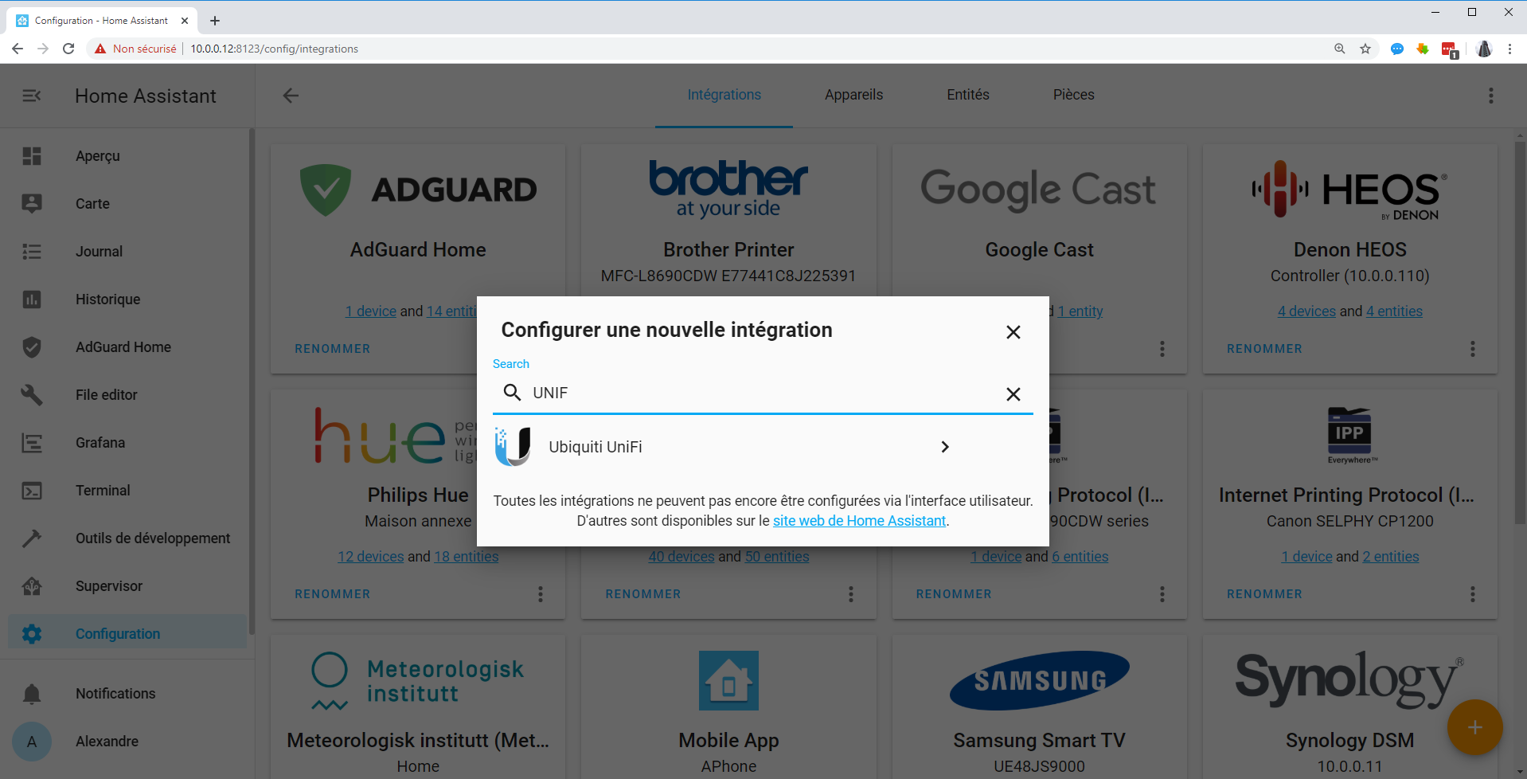Open the Supervisor sidebar icon
Image resolution: width=1527 pixels, height=779 pixels.
click(x=32, y=586)
